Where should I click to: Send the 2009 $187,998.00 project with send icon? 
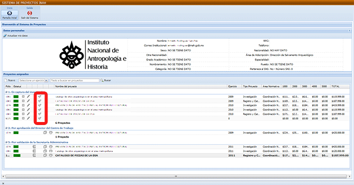point(40,101)
